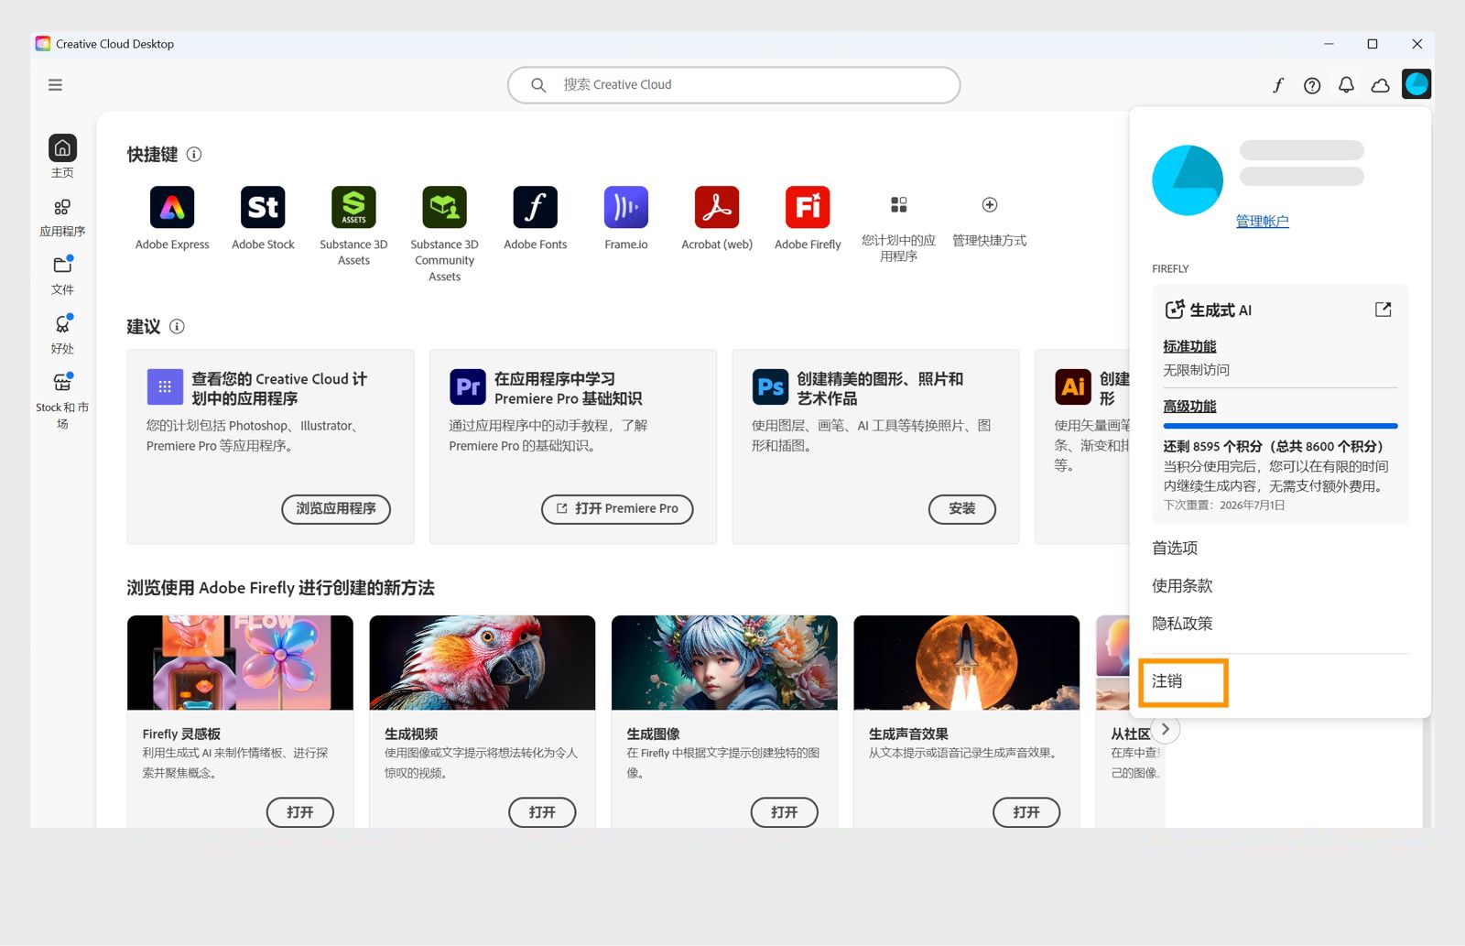Open Substance 3D Assets shortcut
This screenshot has height=946, width=1465.
coord(353,207)
